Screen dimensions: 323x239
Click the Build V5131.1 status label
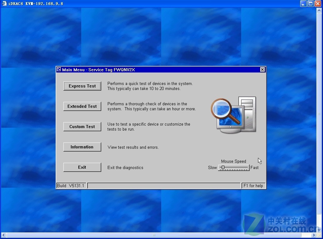point(71,186)
